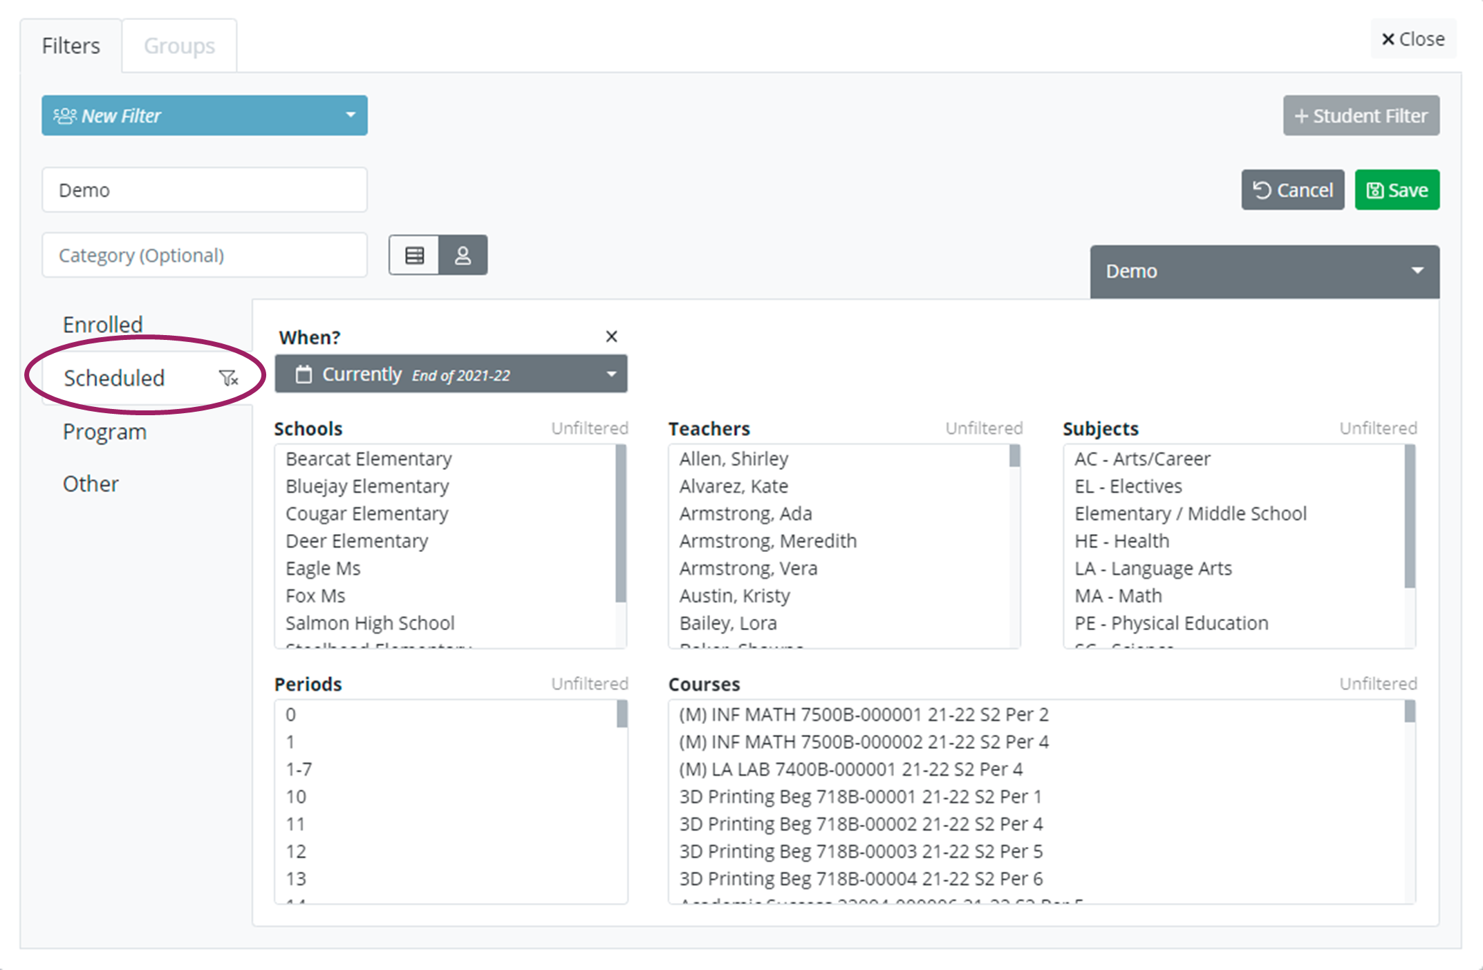This screenshot has width=1483, height=970.
Task: Click the plus Student Filter button
Action: pyautogui.click(x=1361, y=115)
